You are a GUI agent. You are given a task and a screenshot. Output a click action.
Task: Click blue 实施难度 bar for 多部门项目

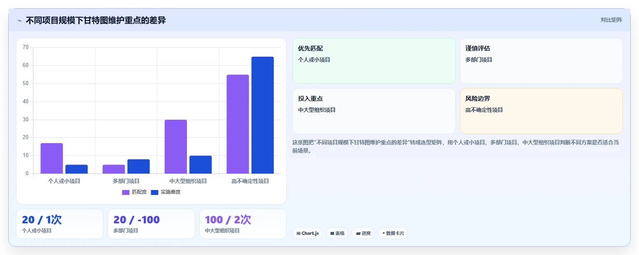tap(138, 167)
